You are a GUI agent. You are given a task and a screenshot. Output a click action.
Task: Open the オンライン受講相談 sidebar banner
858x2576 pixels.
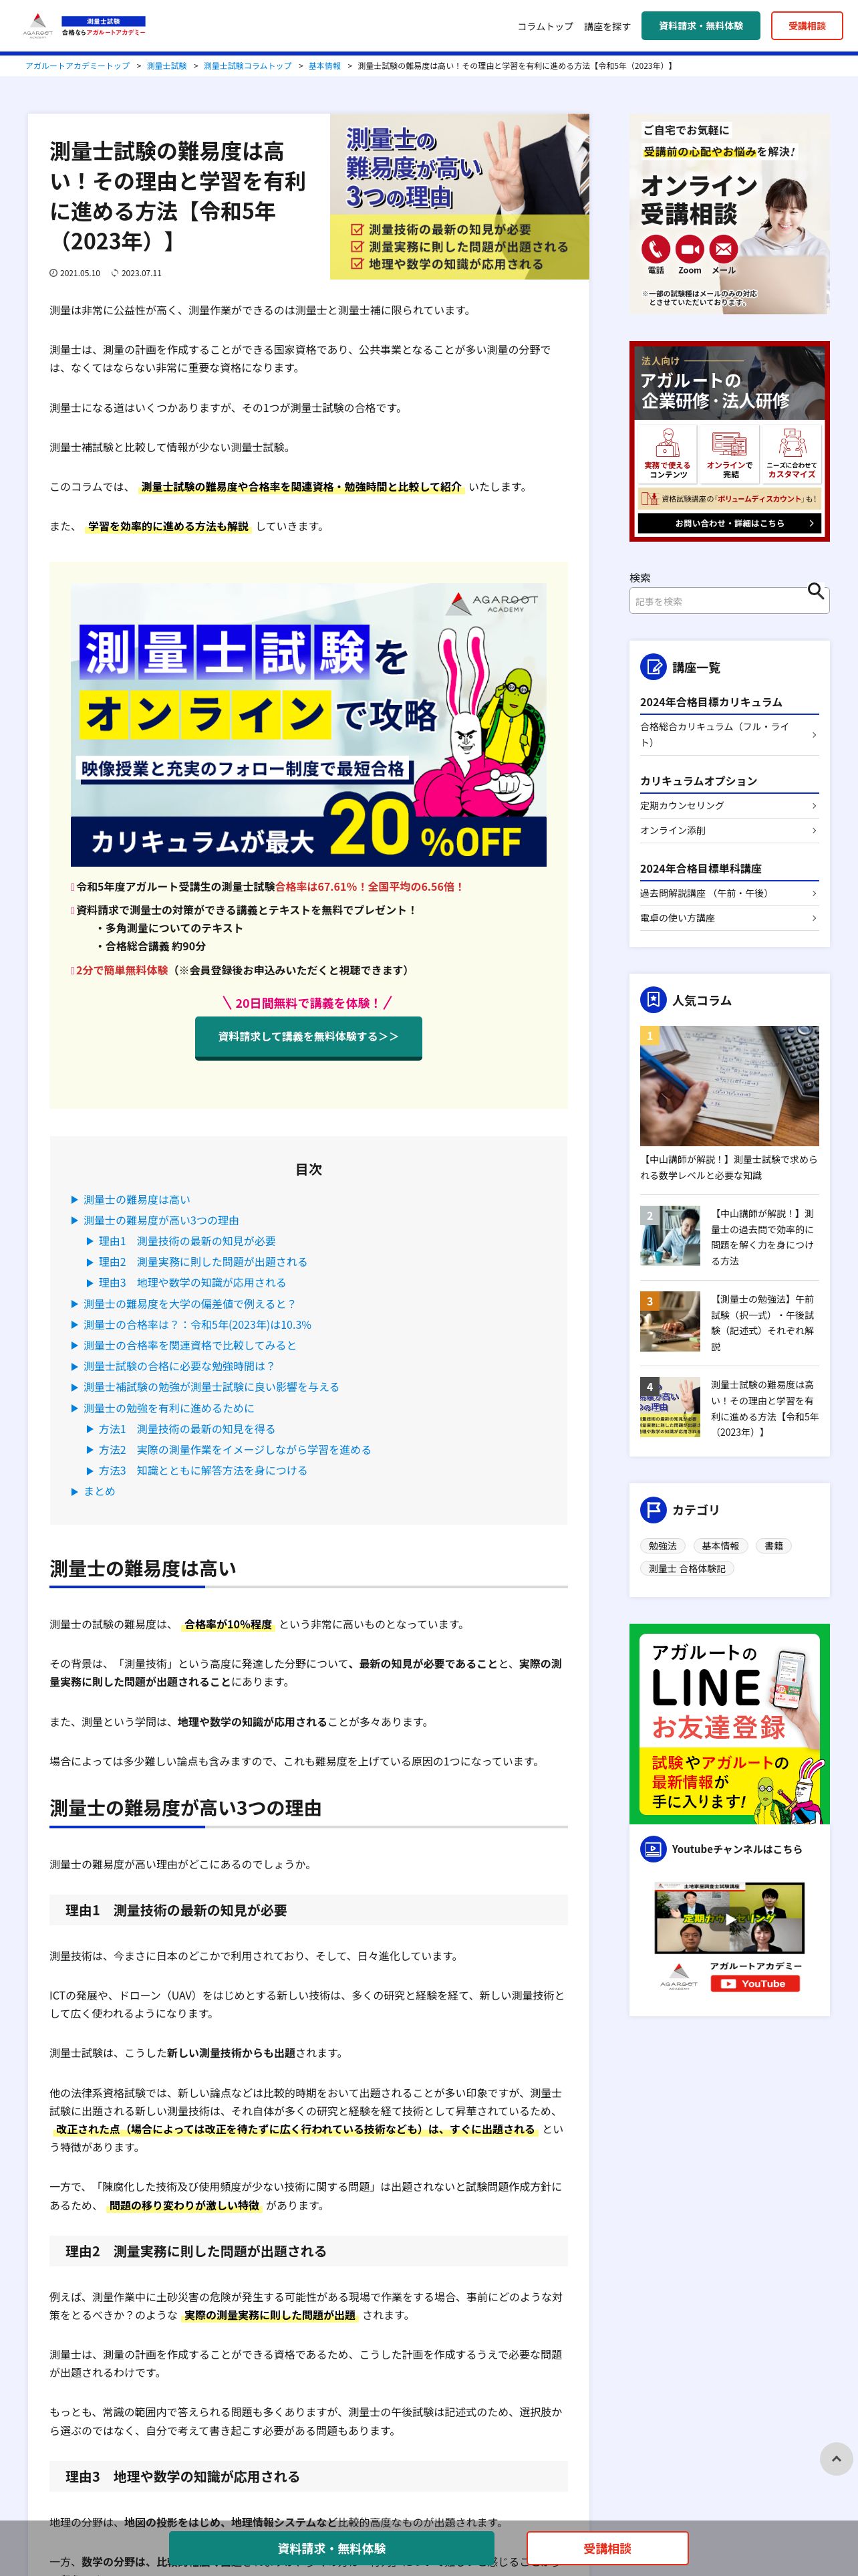point(729,214)
